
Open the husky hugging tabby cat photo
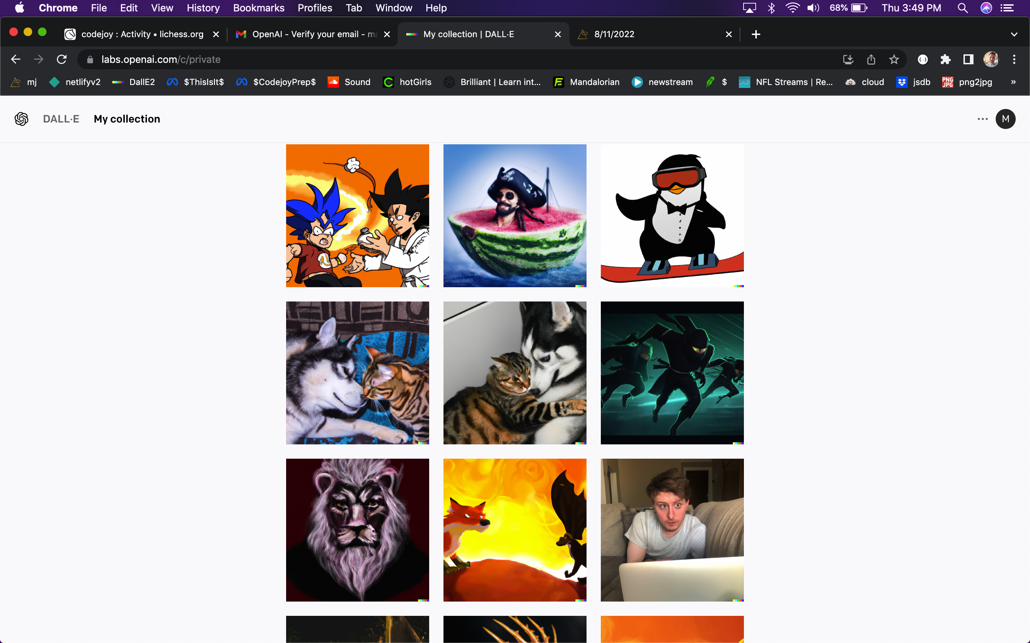[515, 373]
